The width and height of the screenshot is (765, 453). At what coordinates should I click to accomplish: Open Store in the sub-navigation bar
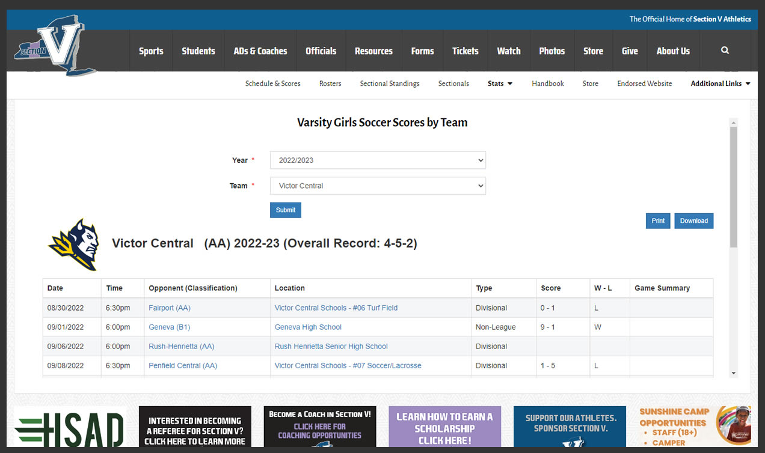pos(591,84)
